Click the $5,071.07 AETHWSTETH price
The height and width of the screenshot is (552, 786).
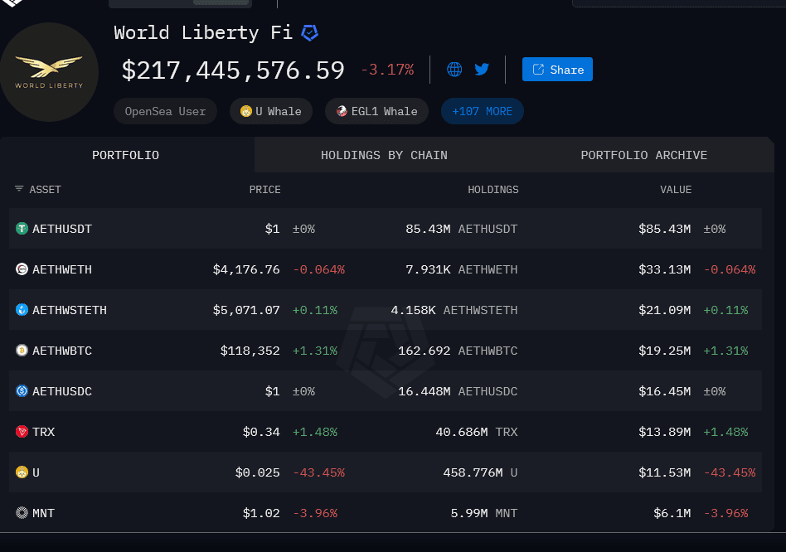(x=246, y=310)
